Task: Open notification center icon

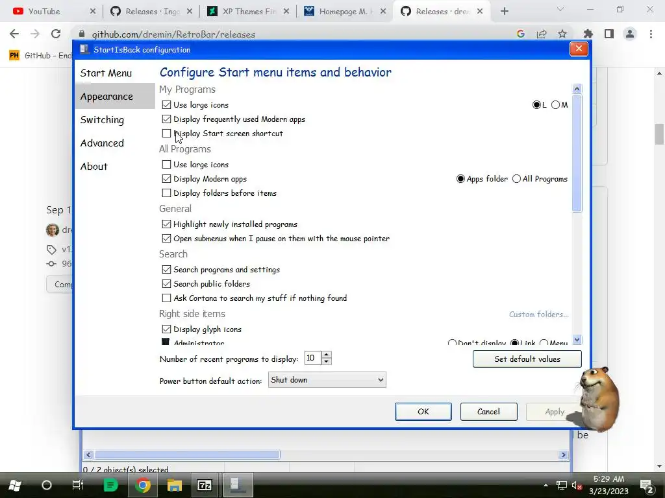Action: point(646,486)
